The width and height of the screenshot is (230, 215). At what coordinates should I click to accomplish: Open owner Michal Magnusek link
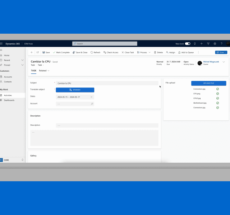tap(211, 62)
